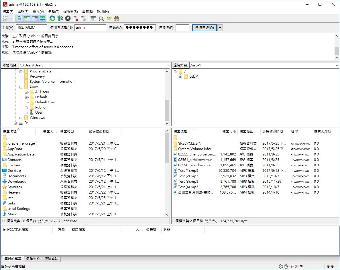Expand Public folder node

[x=26, y=107]
